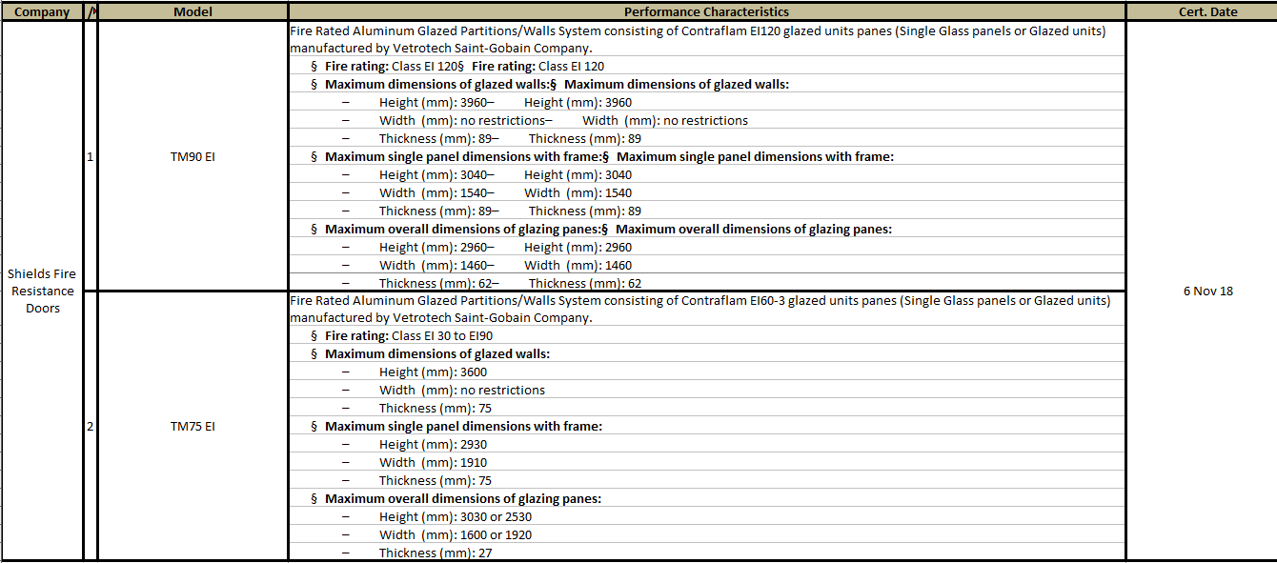Select the Company column header
The height and width of the screenshot is (563, 1277).
click(x=43, y=12)
